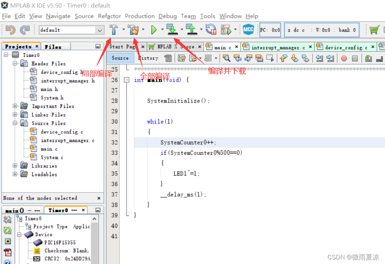This screenshot has width=385, height=264.
Task: Collapse the Timer0 project node
Action: tap(6, 55)
